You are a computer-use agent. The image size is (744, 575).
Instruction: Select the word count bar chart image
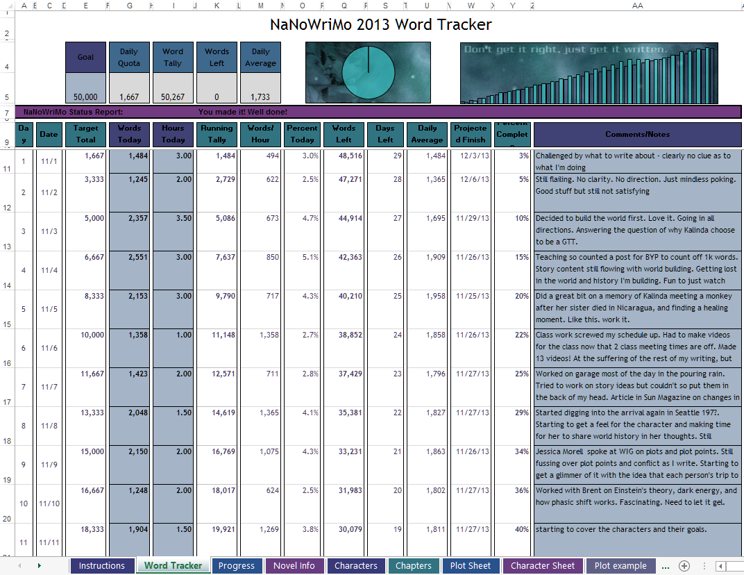point(589,72)
